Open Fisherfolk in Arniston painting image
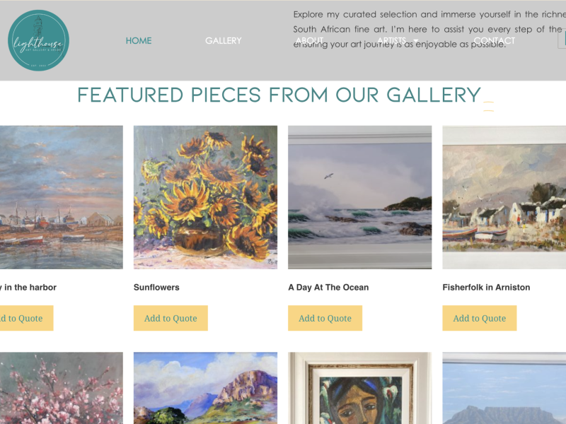Viewport: 566px width, 424px height. pyautogui.click(x=504, y=197)
